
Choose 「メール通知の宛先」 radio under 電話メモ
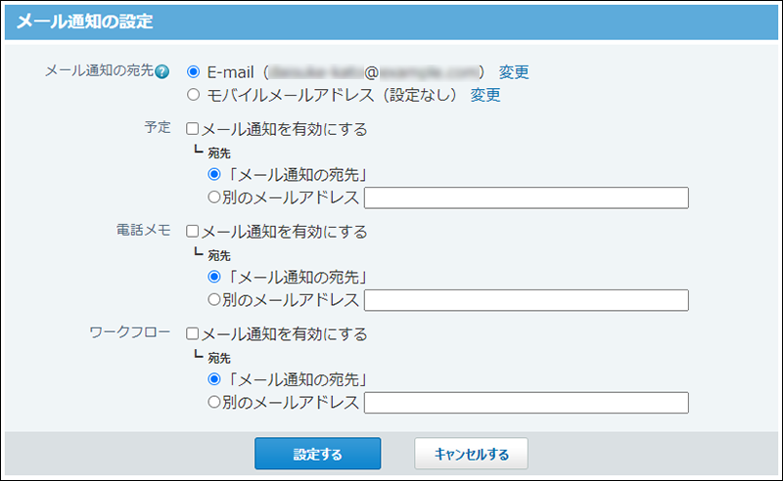(214, 277)
